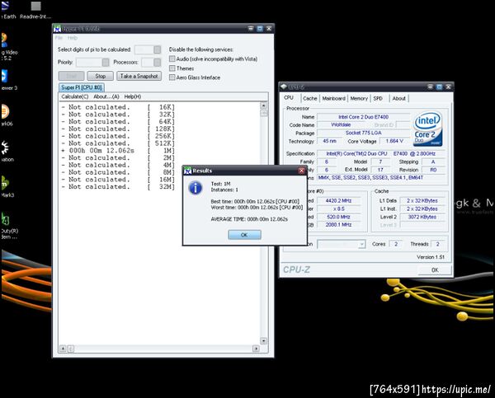The width and height of the screenshot is (495, 398).
Task: Toggle the Themes service checkbox
Action: (172, 68)
